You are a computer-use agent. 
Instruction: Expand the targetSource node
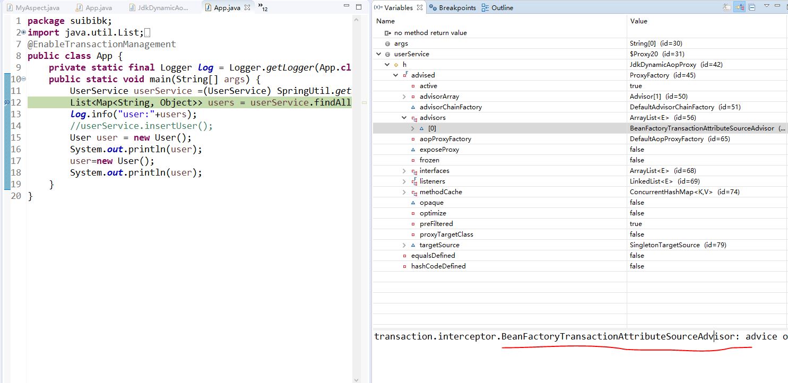pos(404,245)
